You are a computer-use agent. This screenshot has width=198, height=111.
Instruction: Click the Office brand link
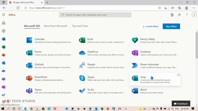tap(12, 15)
